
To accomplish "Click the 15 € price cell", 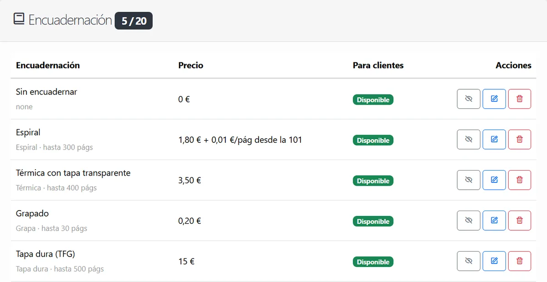I will click(186, 261).
